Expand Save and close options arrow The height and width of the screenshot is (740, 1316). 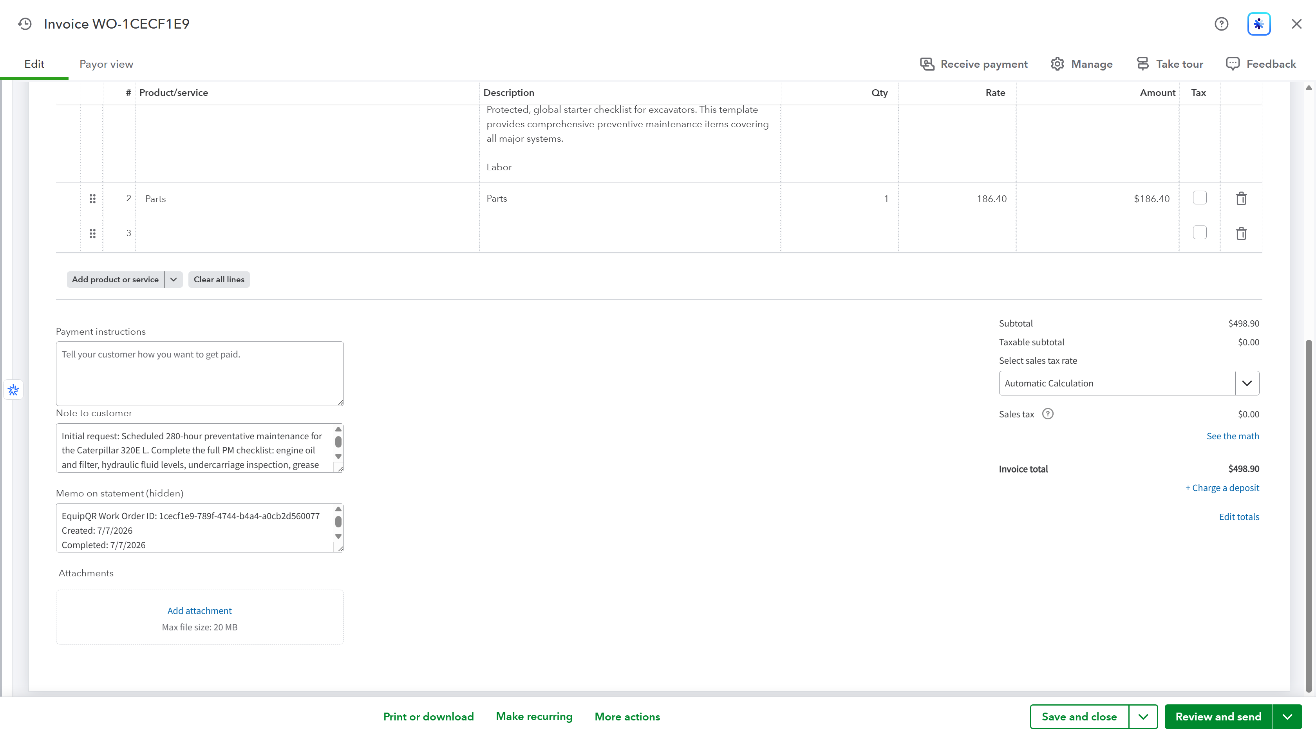click(1143, 717)
